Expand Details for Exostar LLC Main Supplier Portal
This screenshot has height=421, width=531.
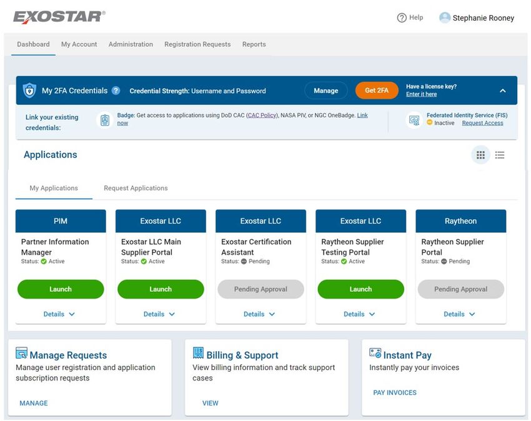[x=159, y=314]
